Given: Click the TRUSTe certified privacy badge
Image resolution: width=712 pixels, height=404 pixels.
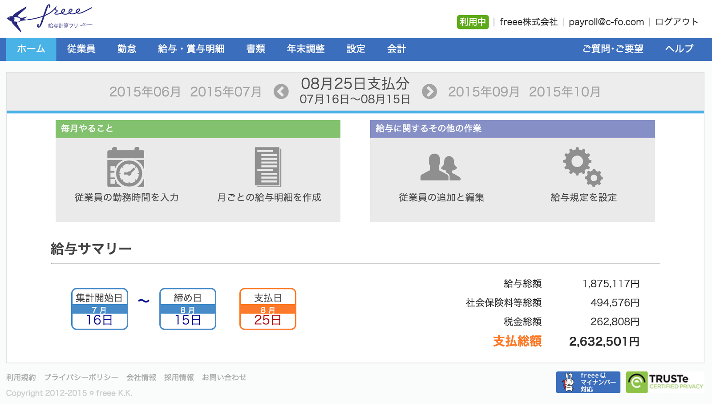Looking at the screenshot, I should click(665, 382).
